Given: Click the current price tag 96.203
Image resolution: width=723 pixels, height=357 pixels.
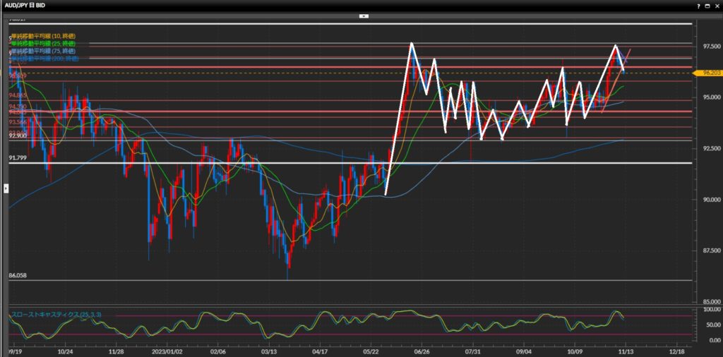Looking at the screenshot, I should (x=707, y=73).
